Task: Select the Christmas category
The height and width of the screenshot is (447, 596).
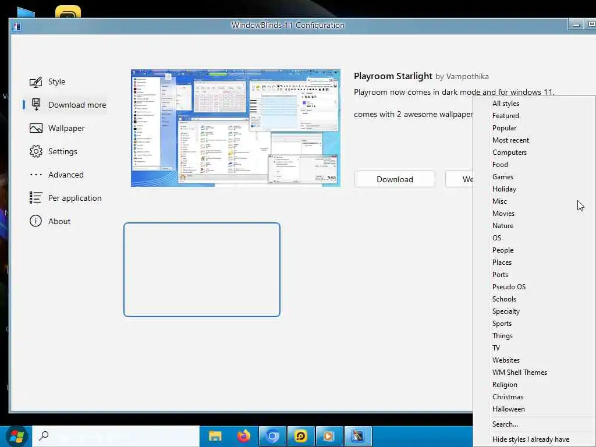Action: (508, 397)
